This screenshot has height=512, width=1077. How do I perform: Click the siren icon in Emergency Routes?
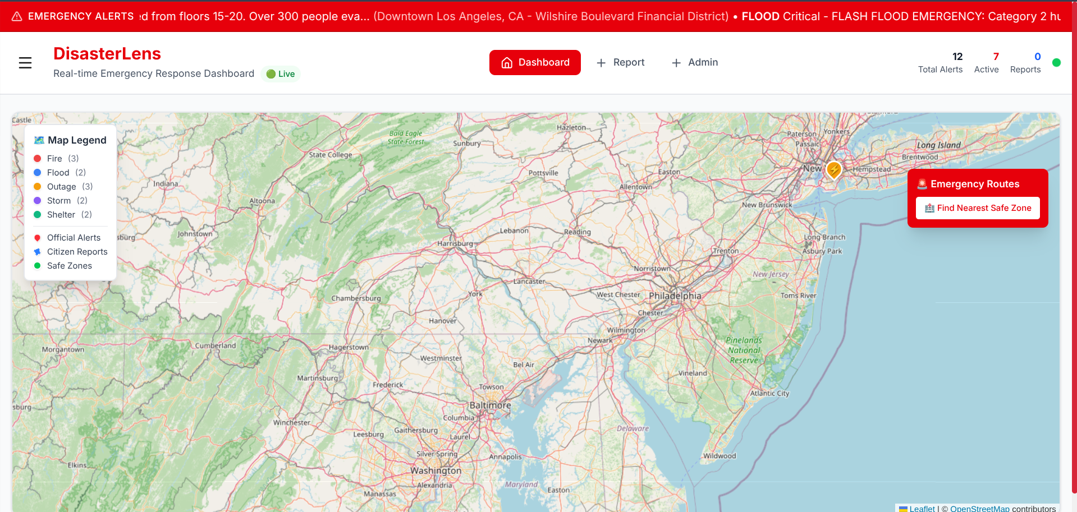(922, 184)
